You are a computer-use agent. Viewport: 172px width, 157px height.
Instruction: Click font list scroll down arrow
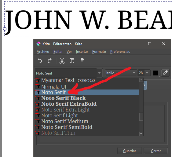coord(141,134)
